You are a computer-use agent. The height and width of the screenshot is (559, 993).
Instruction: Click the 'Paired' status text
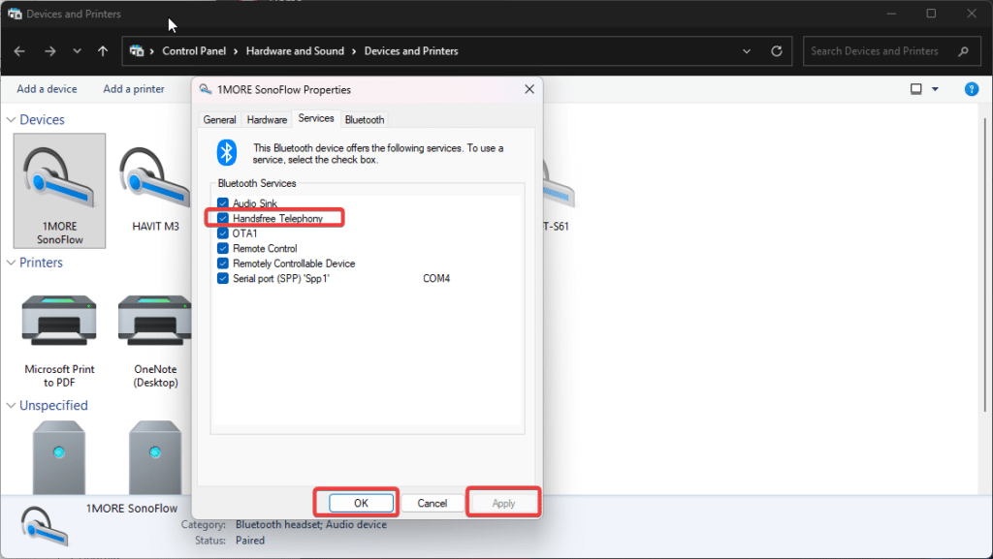[250, 540]
